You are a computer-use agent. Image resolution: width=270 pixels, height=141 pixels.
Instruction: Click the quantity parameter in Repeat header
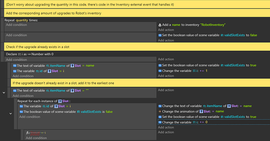pyautogui.click(x=22, y=20)
